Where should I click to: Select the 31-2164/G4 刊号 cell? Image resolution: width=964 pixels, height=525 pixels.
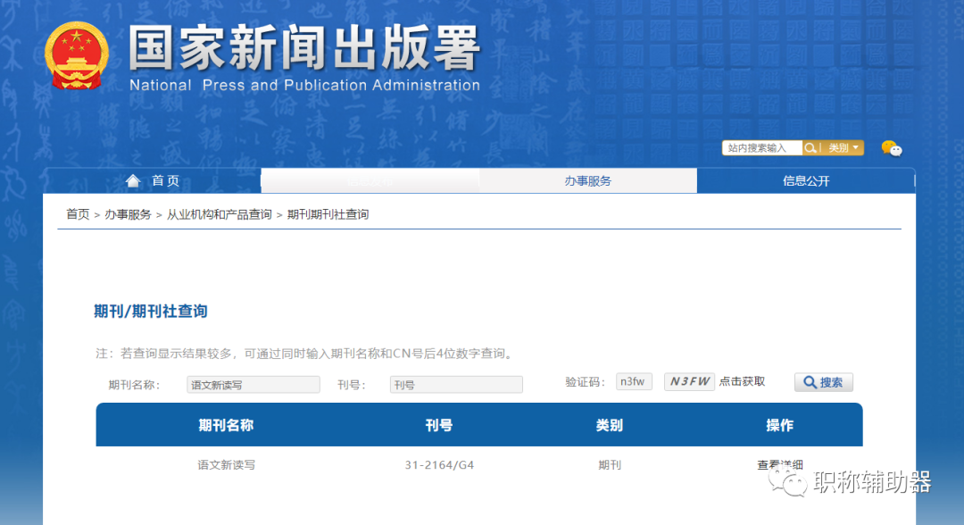coord(439,465)
